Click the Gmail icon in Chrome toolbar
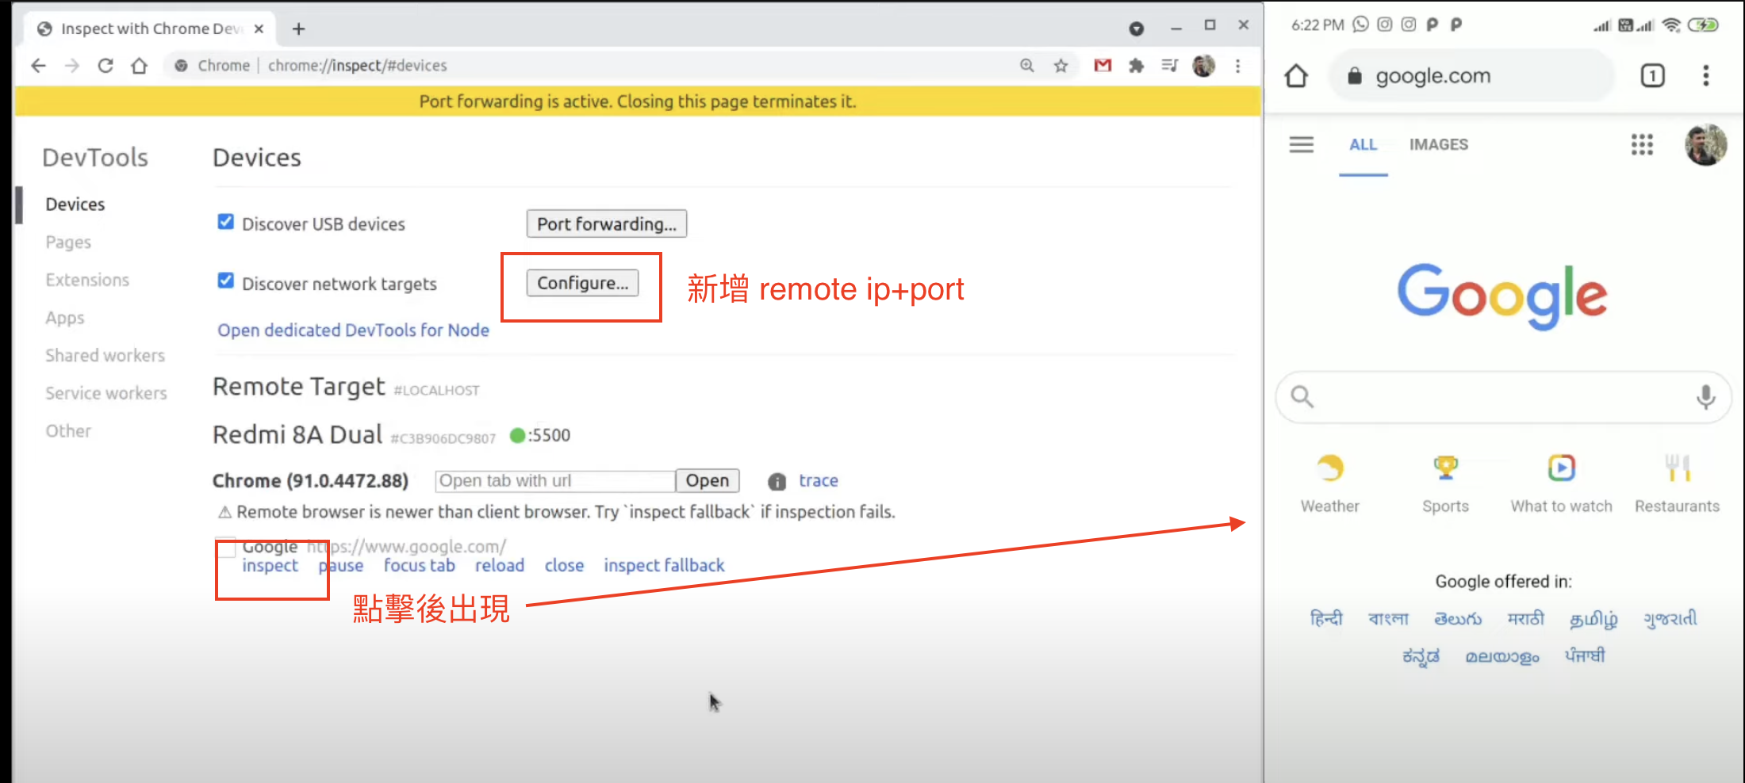The width and height of the screenshot is (1745, 783). (1102, 66)
